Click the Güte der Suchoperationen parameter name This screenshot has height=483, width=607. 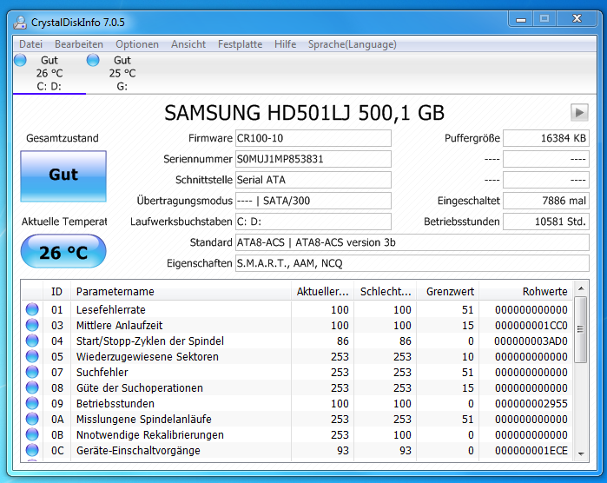(x=139, y=388)
